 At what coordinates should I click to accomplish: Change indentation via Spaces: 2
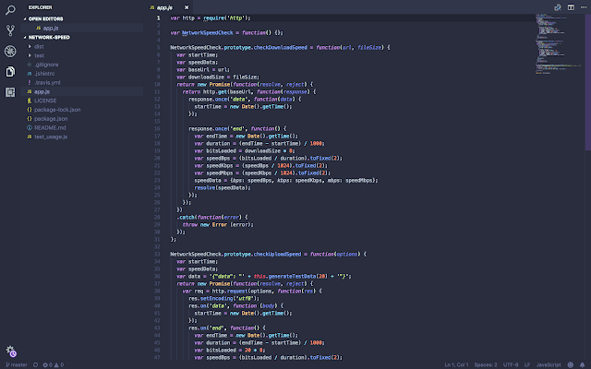click(x=486, y=365)
